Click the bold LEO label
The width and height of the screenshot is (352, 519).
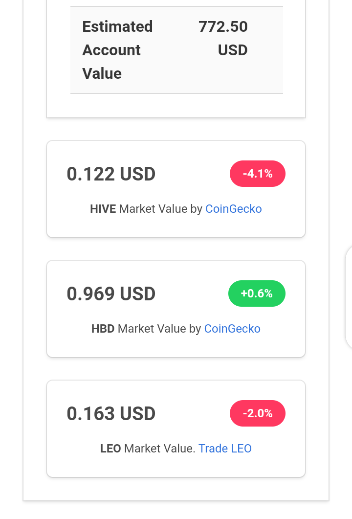pyautogui.click(x=110, y=449)
